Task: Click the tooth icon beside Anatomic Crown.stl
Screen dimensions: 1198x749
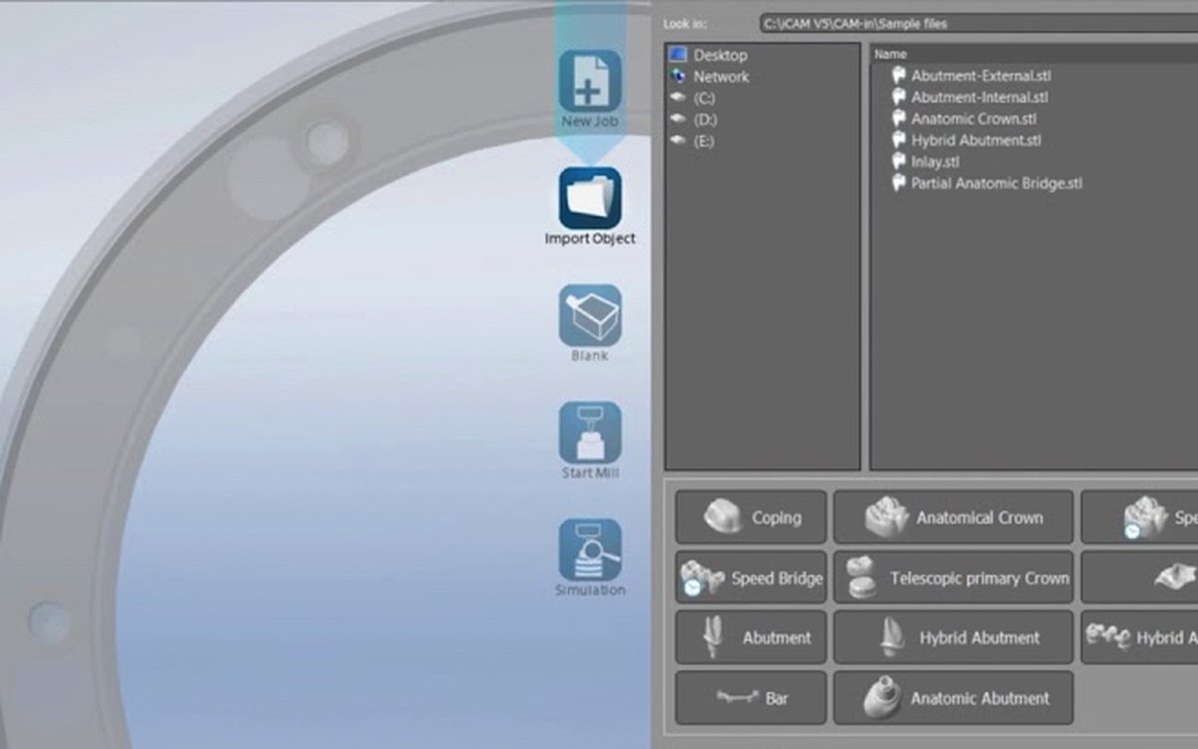Action: [x=898, y=118]
